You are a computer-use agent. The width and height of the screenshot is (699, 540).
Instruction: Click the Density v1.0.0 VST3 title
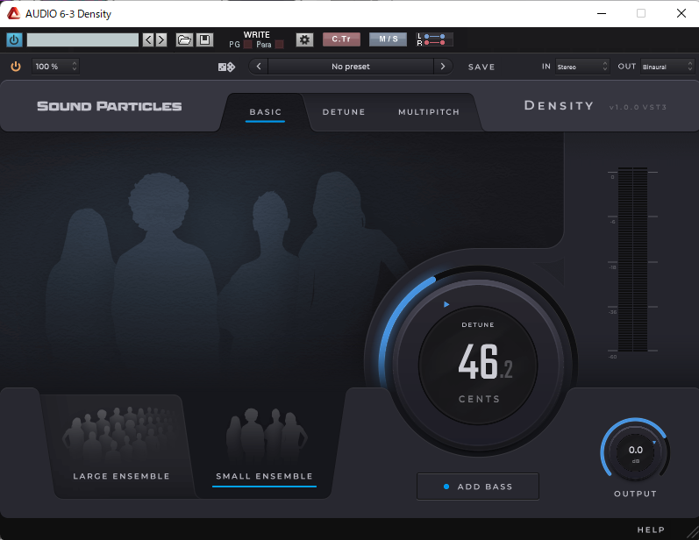click(595, 106)
